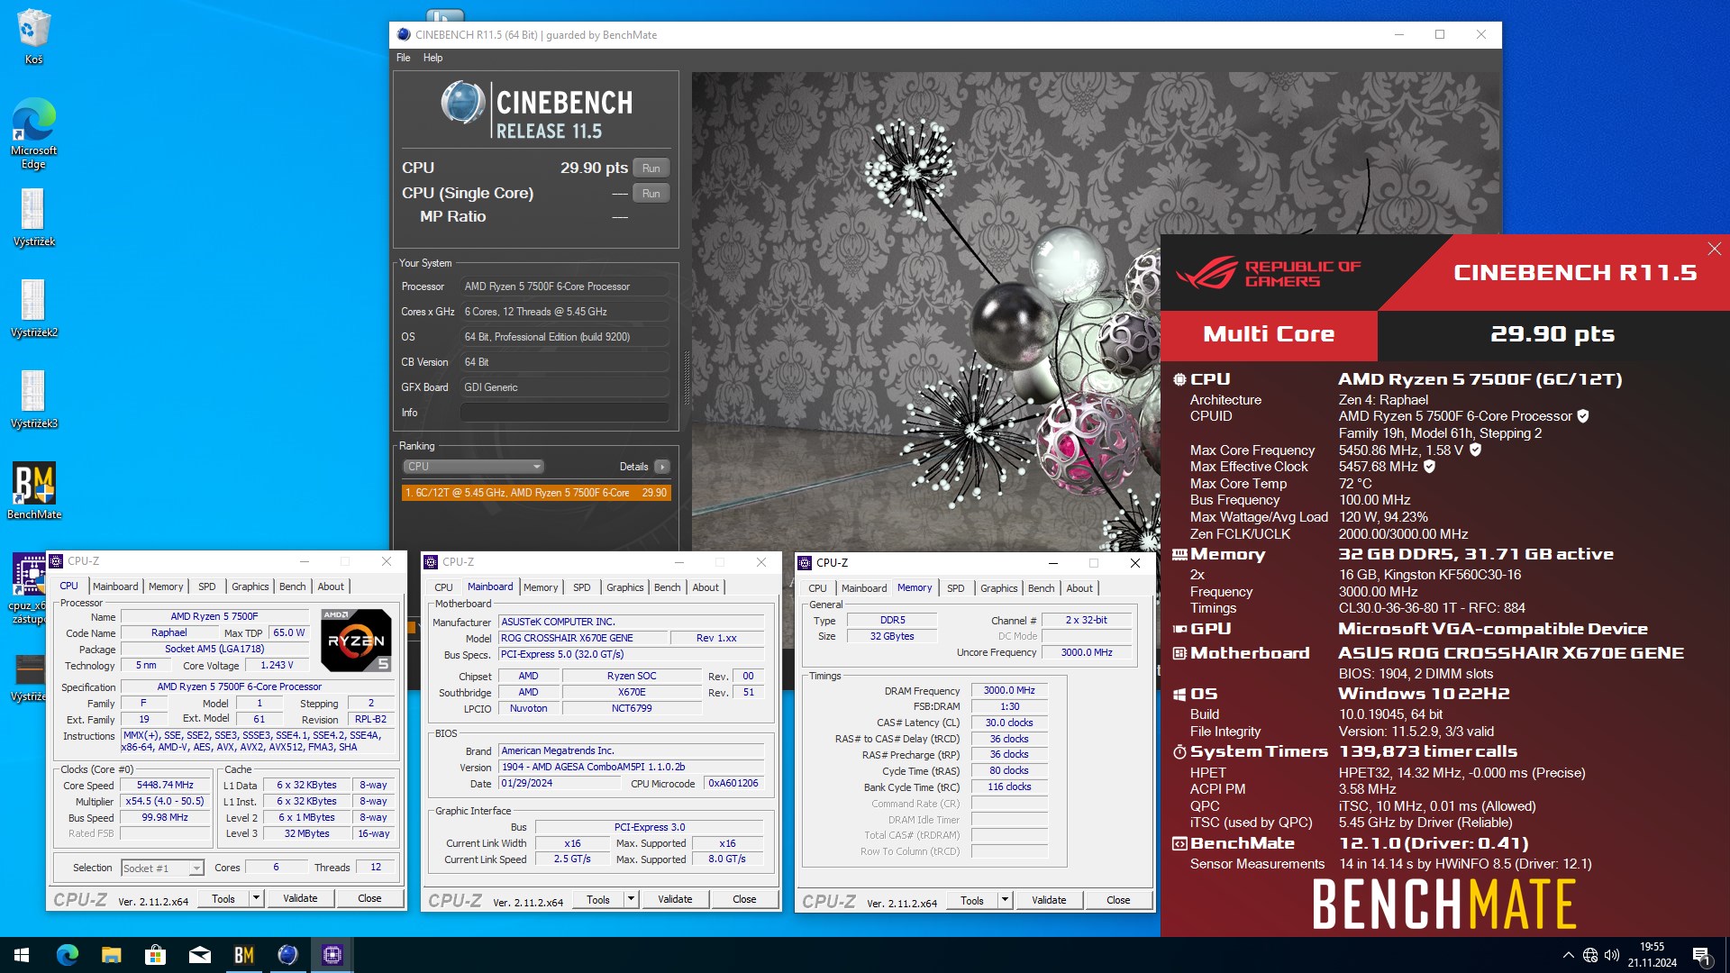This screenshot has height=973, width=1730.
Task: Click the shield icon after 1.58 V
Action: (x=1475, y=450)
